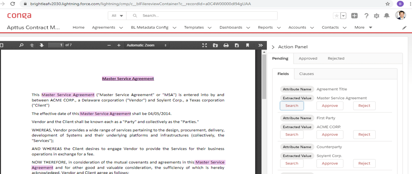The image size is (412, 174).
Task: Switch to the Approved tab
Action: tap(308, 59)
